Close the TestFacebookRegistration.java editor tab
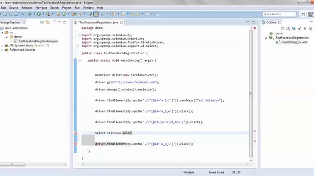The image size is (314, 176). tap(121, 22)
